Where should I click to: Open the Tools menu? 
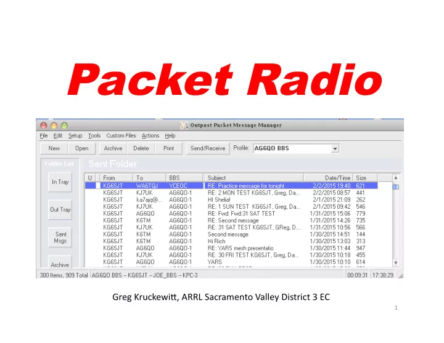tap(94, 135)
